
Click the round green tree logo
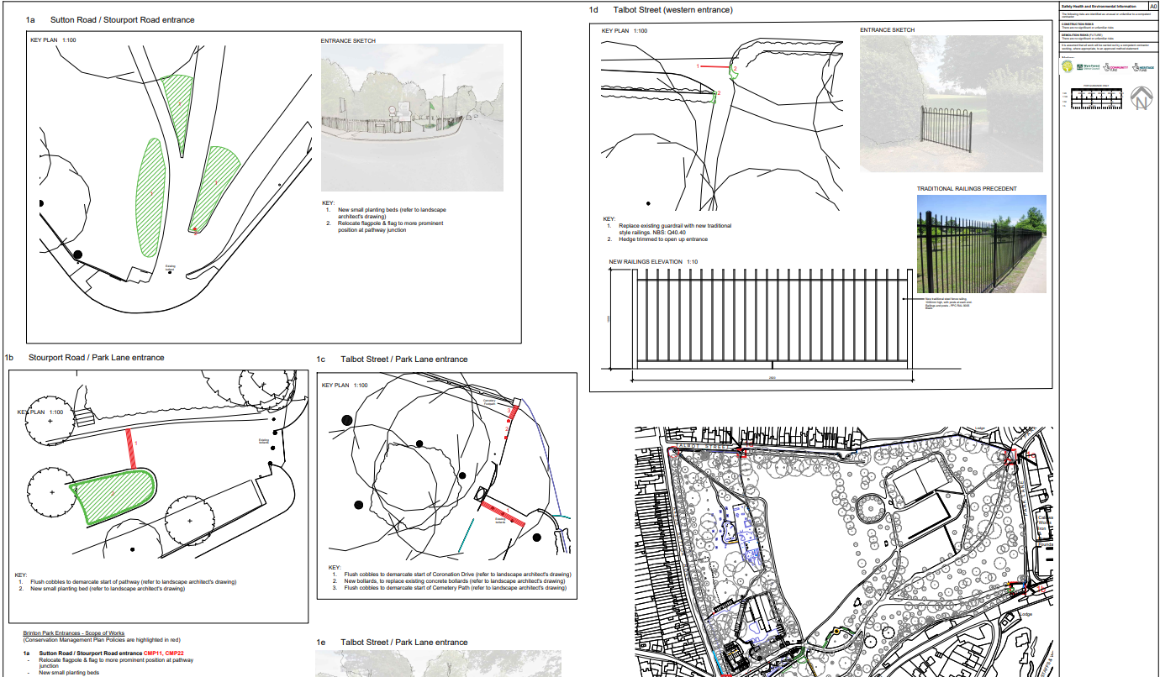pyautogui.click(x=1068, y=66)
